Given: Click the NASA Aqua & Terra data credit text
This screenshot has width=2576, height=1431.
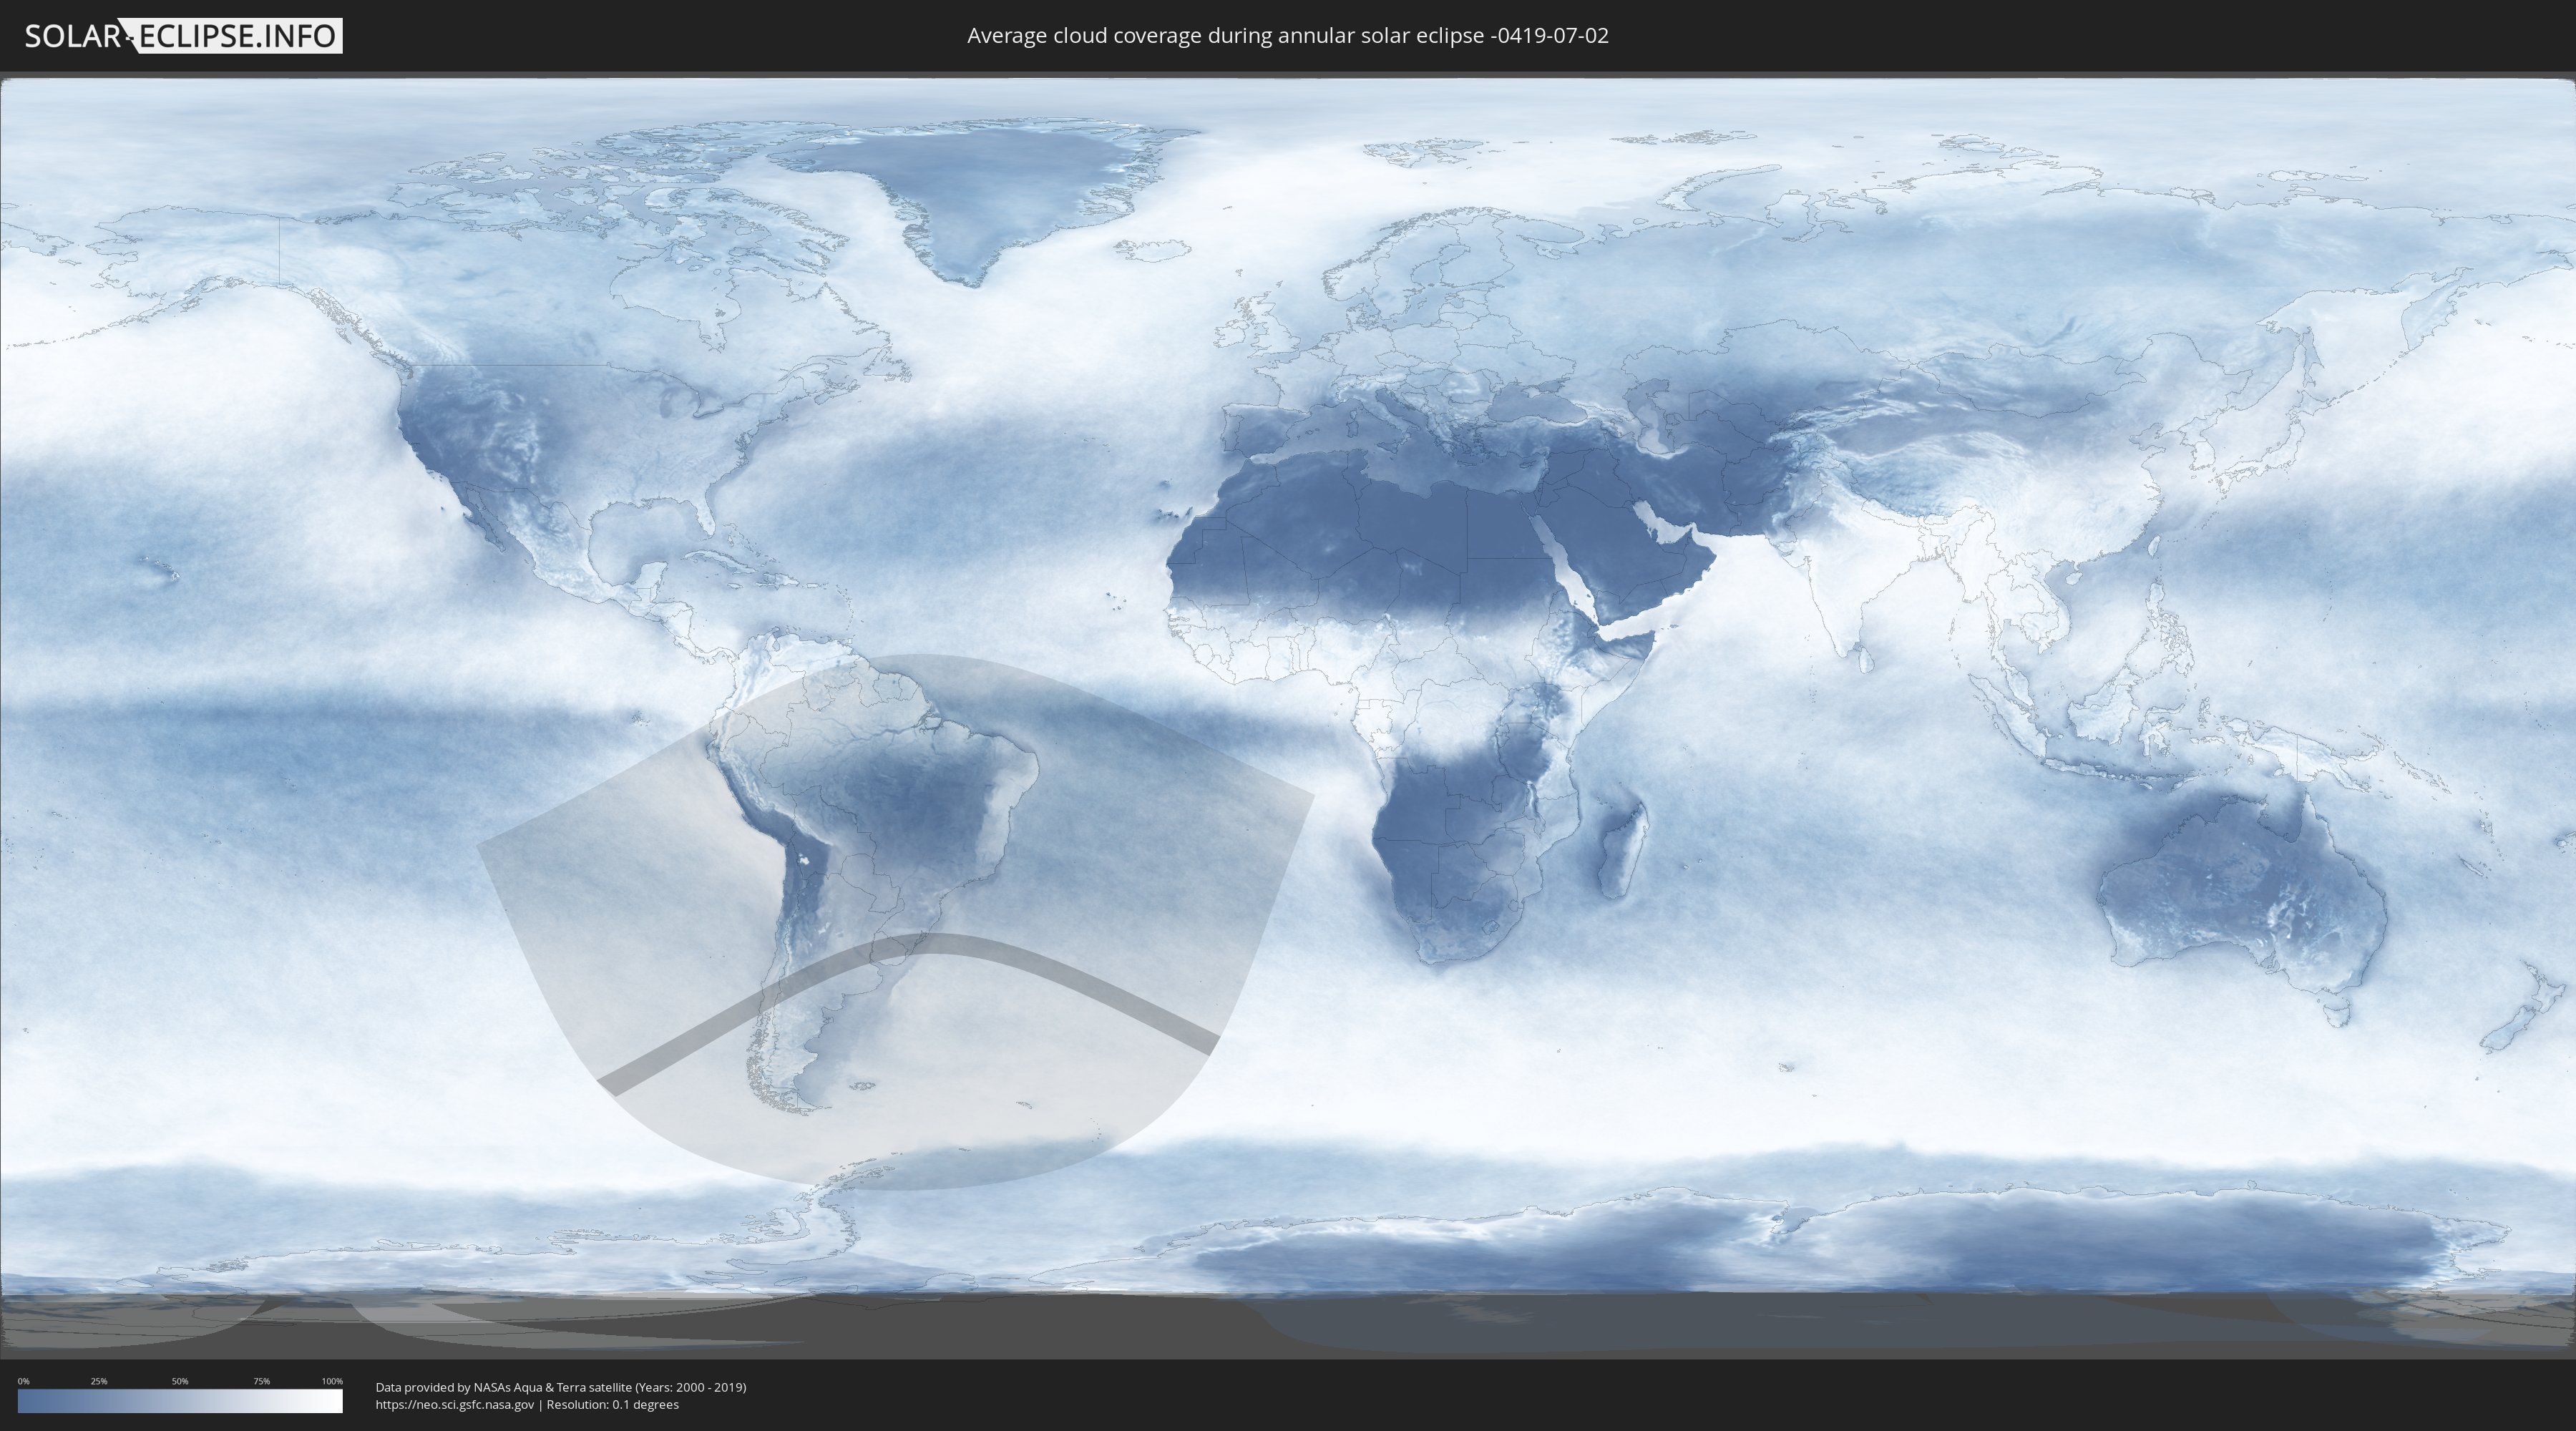Looking at the screenshot, I should coord(561,1387).
